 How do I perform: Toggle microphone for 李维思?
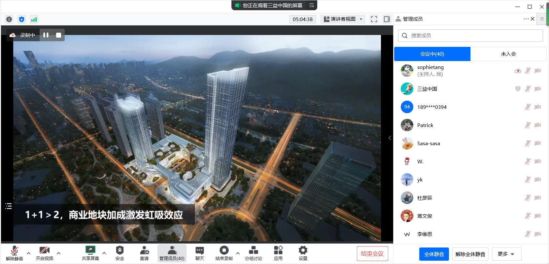(x=528, y=234)
